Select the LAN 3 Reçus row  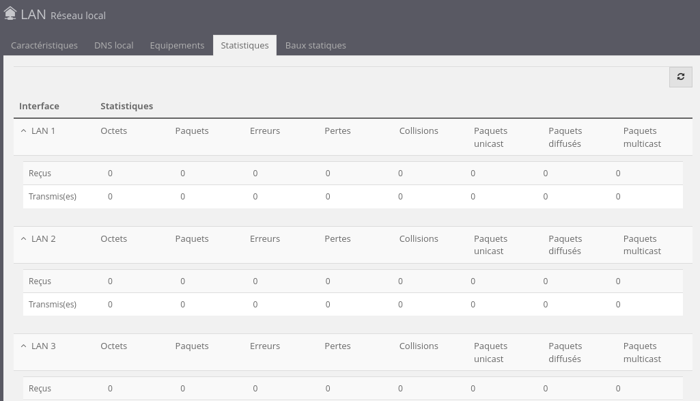(40, 389)
